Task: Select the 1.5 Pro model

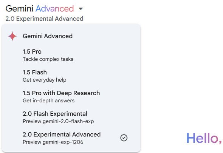Action: coord(71,55)
